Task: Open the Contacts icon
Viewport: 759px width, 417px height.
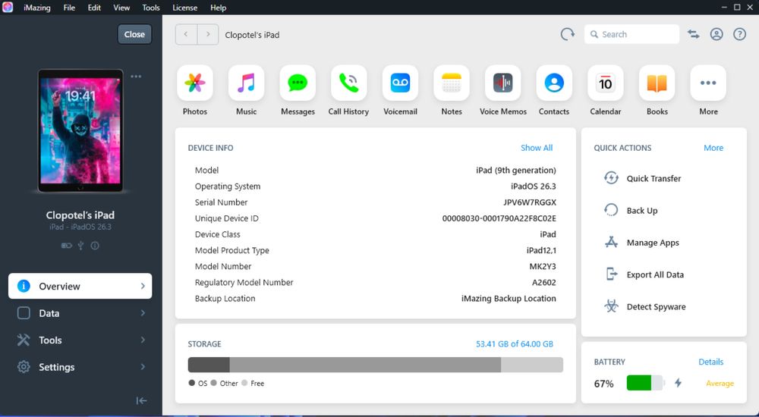Action: (x=554, y=83)
